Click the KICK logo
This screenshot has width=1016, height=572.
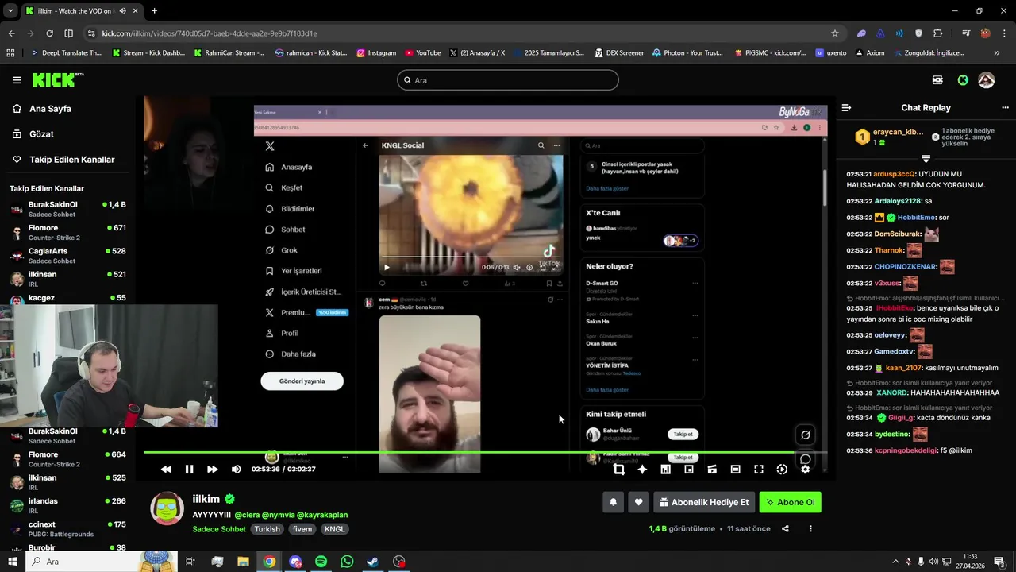(x=58, y=80)
